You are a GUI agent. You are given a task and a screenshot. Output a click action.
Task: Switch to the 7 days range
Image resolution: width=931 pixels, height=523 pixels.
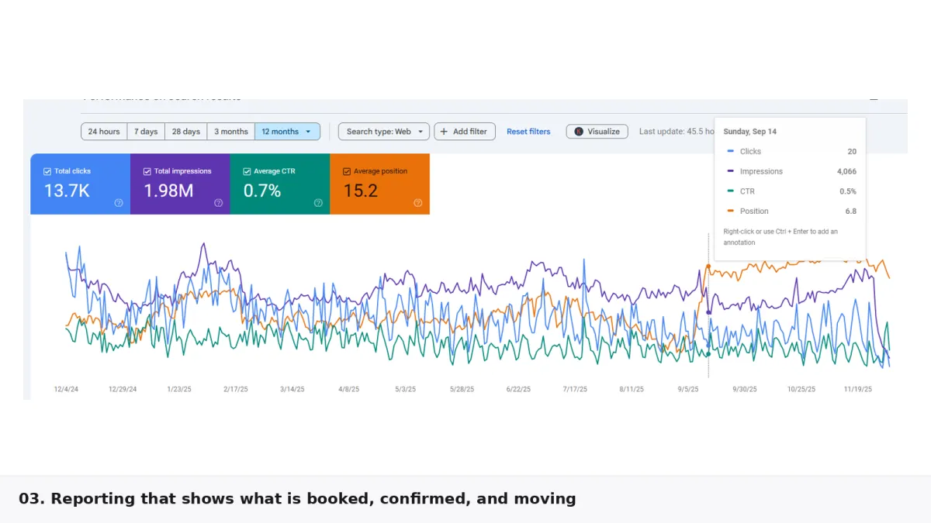[x=146, y=132]
